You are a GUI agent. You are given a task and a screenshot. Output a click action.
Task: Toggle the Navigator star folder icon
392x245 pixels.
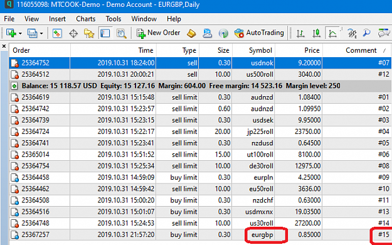tap(89, 33)
